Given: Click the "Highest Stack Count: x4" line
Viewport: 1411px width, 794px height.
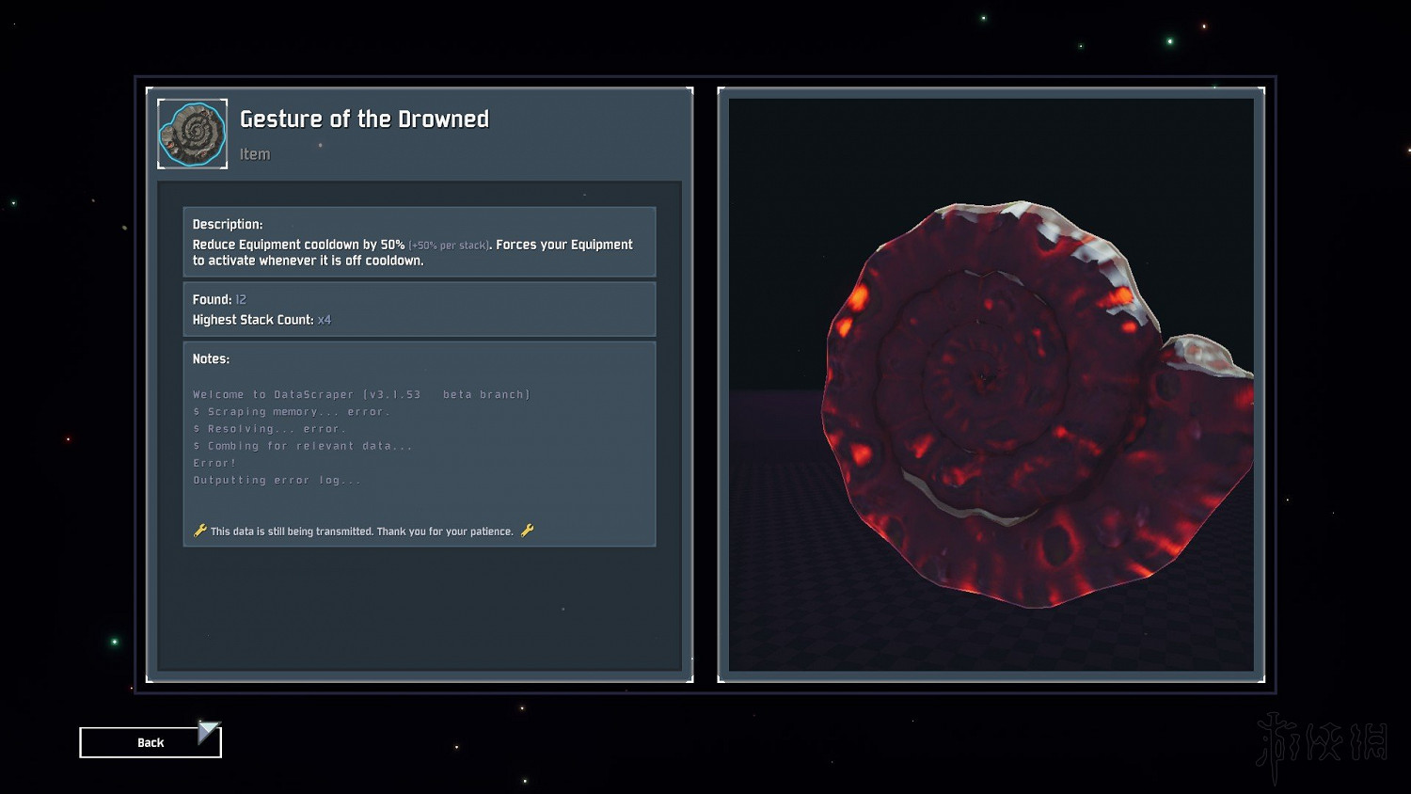Looking at the screenshot, I should [x=262, y=320].
